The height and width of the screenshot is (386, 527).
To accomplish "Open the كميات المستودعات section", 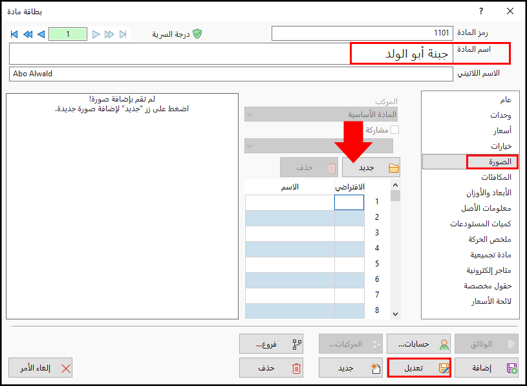I will [480, 224].
